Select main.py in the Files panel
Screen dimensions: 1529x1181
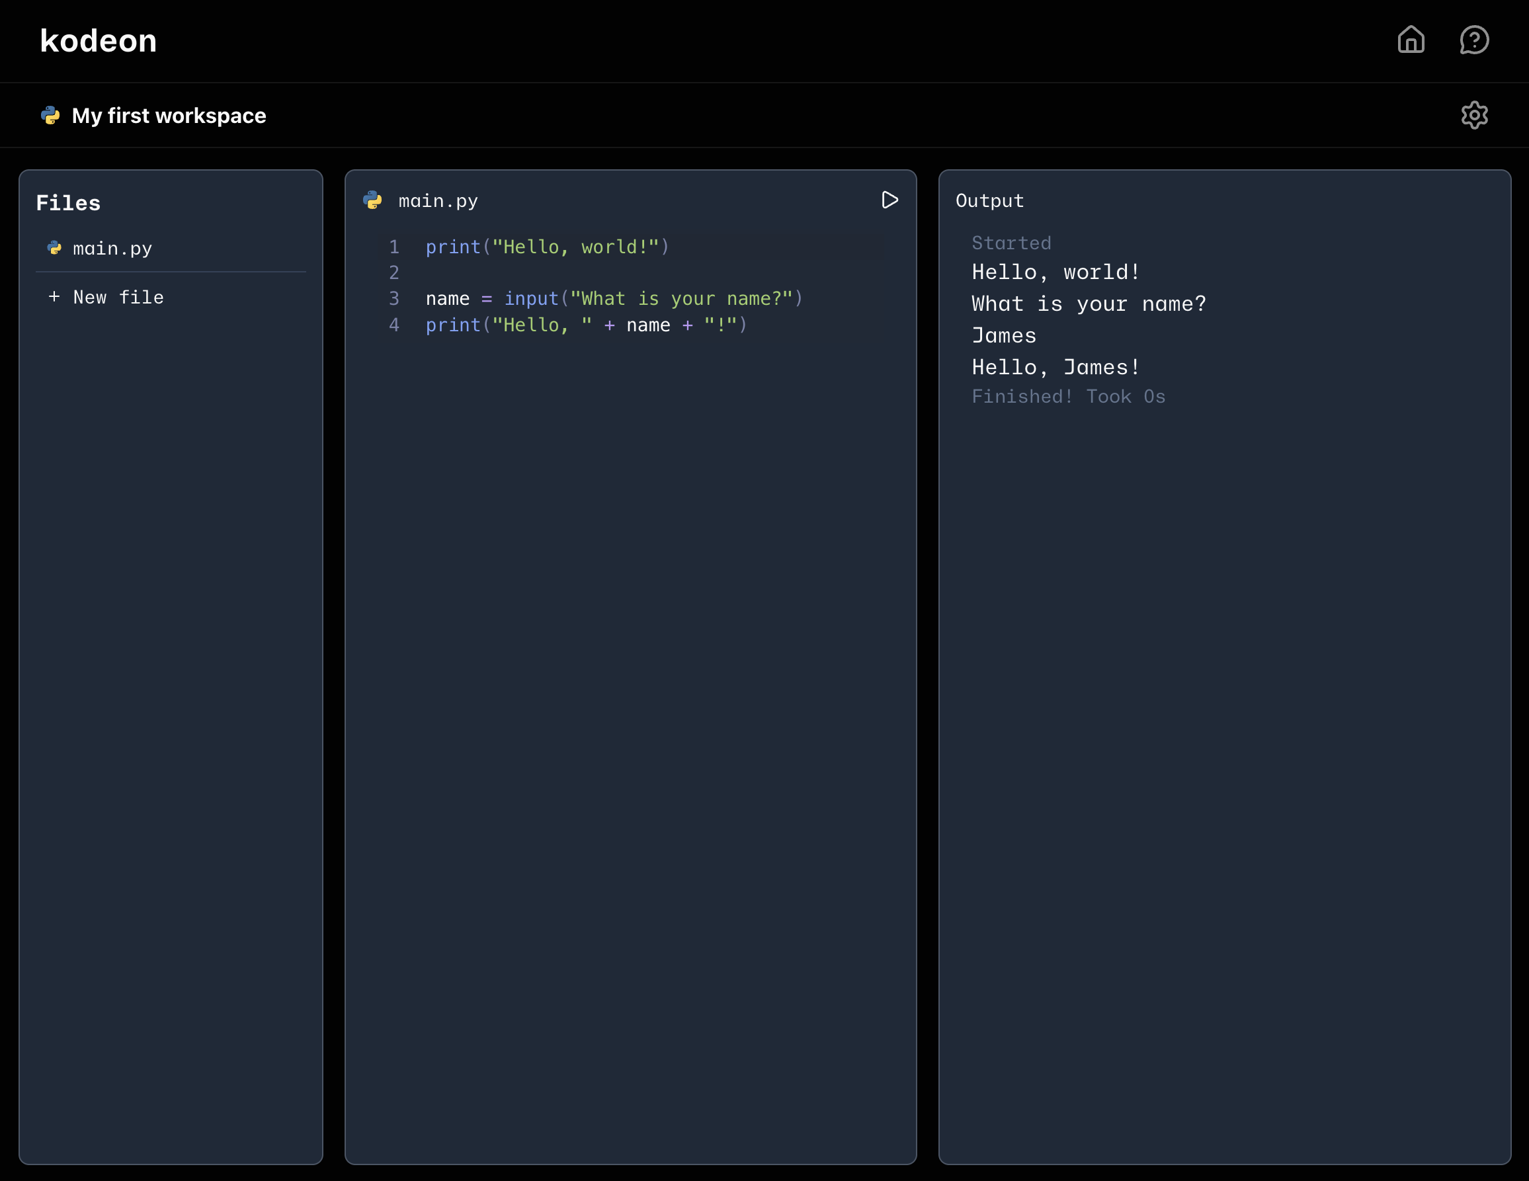[x=112, y=248]
